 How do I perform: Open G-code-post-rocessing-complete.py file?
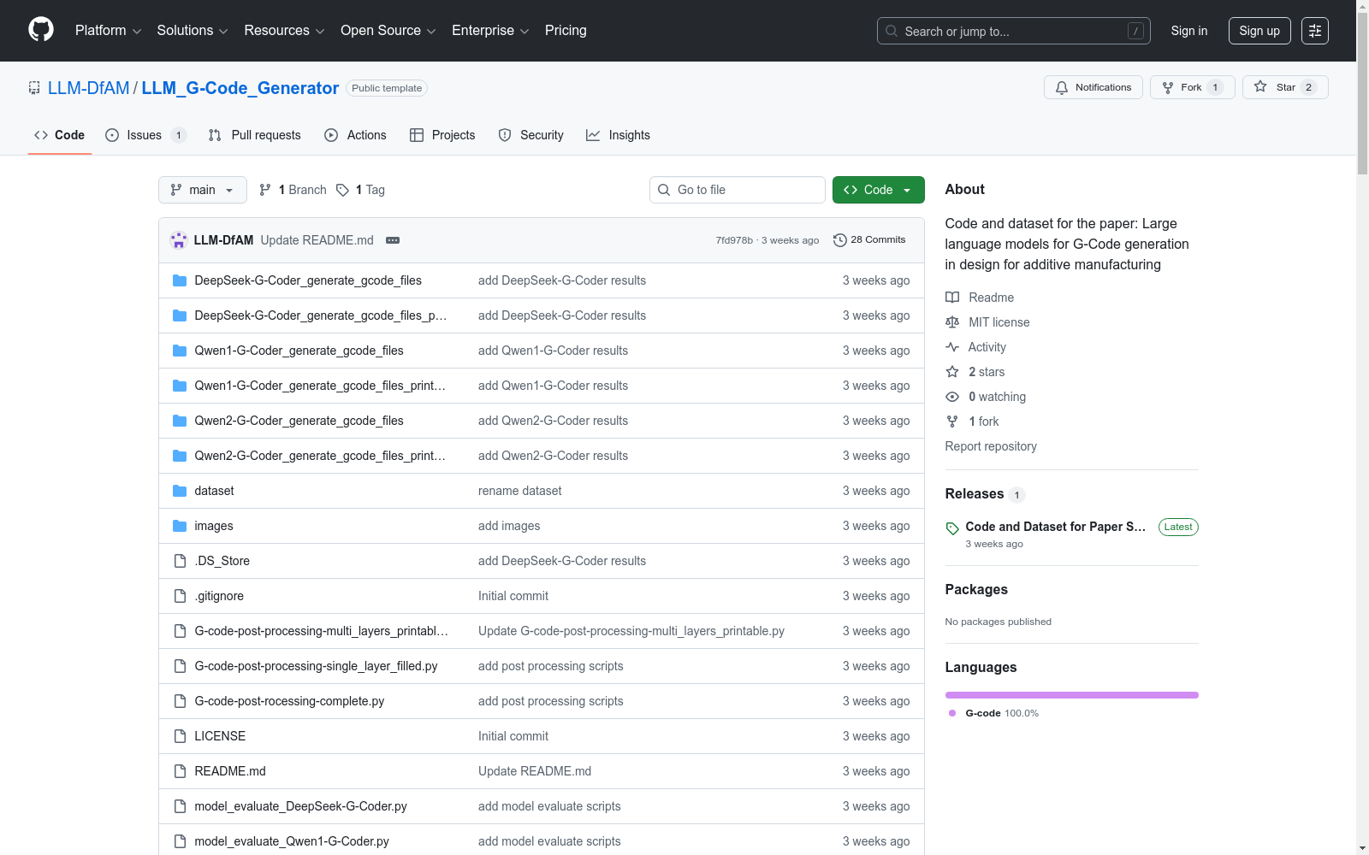289,701
